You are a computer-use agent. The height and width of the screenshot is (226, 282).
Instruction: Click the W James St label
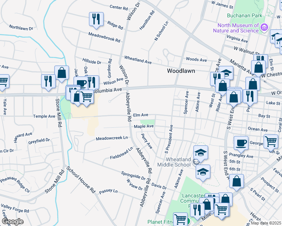pos(222,5)
